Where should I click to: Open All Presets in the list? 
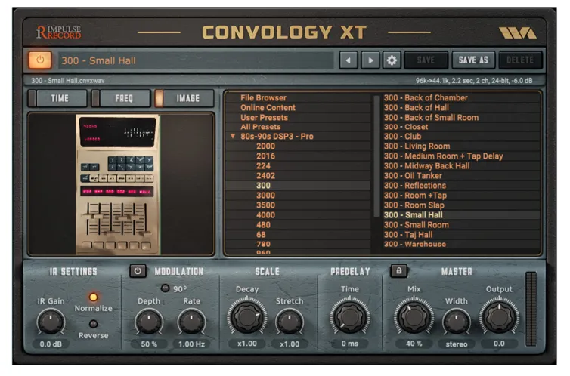[260, 127]
